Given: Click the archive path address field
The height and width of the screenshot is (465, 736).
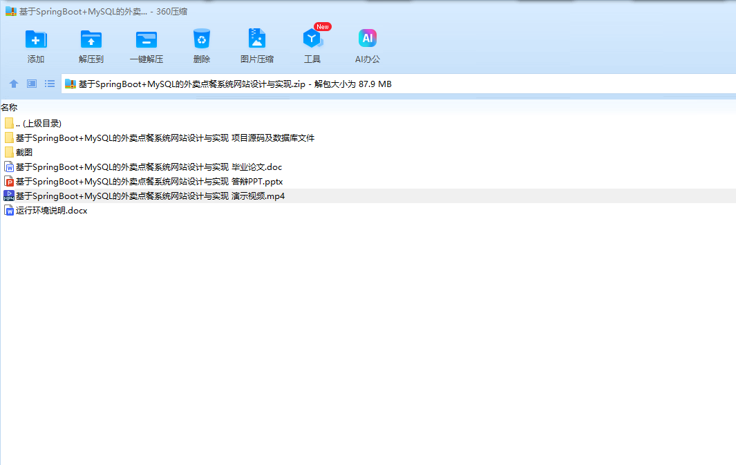Looking at the screenshot, I should tap(398, 84).
